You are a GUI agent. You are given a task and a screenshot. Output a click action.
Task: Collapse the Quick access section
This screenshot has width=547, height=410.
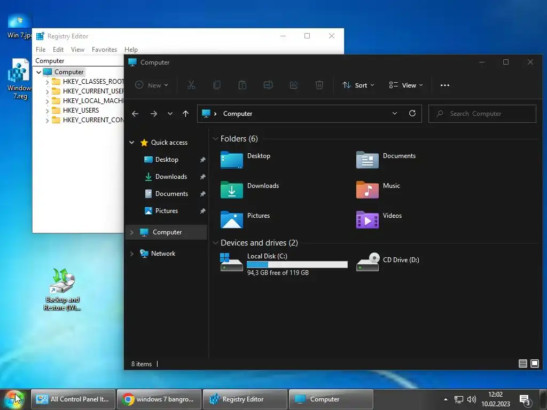click(x=132, y=142)
